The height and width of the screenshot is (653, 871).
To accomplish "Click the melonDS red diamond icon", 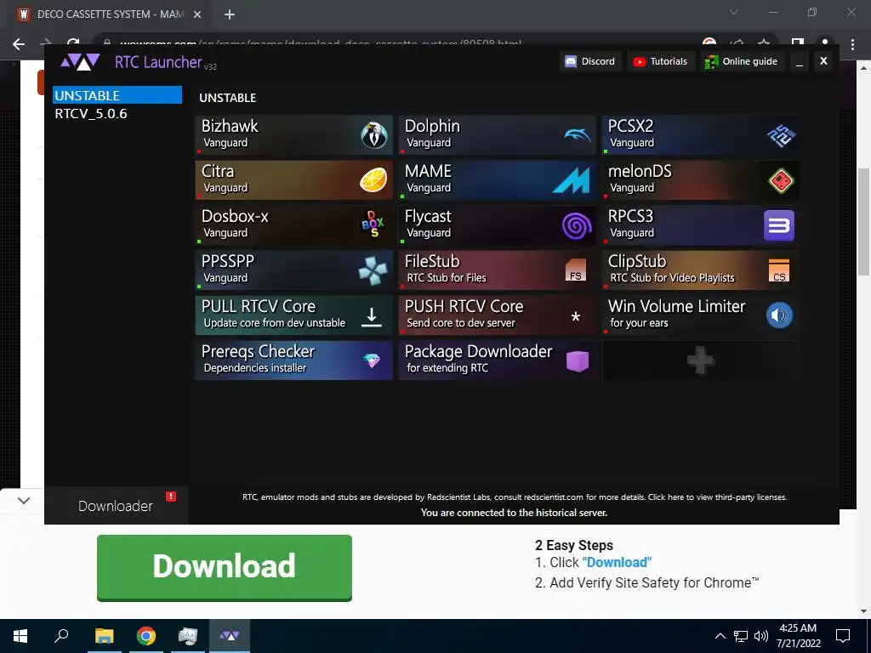I will (781, 180).
